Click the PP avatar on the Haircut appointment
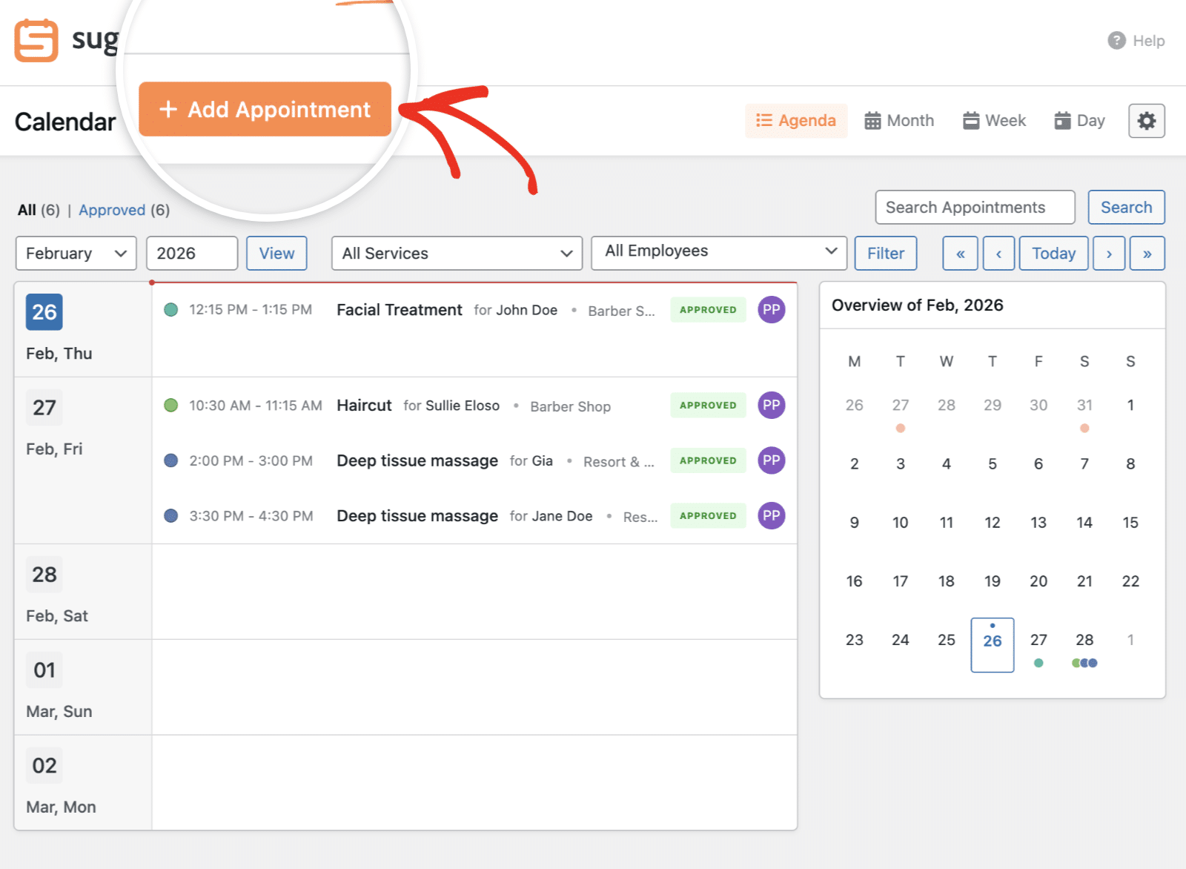Viewport: 1186px width, 869px height. coord(771,406)
